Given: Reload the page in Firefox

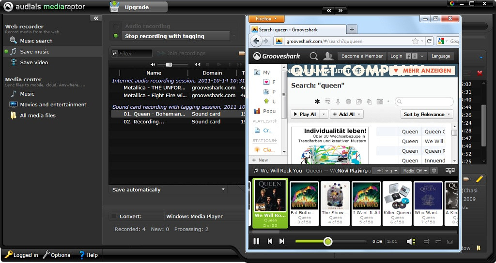Looking at the screenshot, I should click(429, 41).
